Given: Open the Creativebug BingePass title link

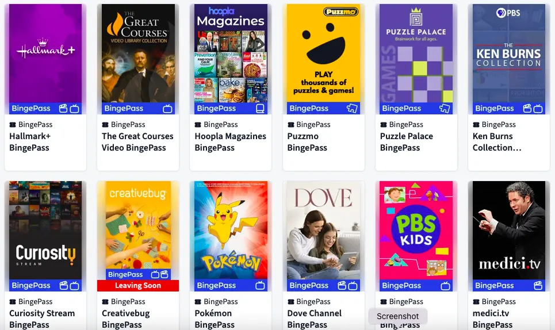Looking at the screenshot, I should 125,319.
